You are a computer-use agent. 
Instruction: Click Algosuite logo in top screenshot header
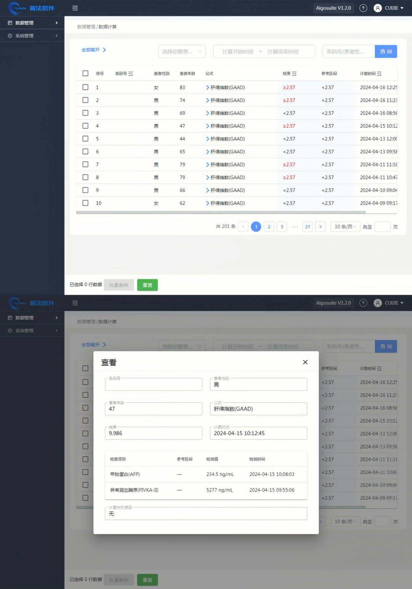31,8
